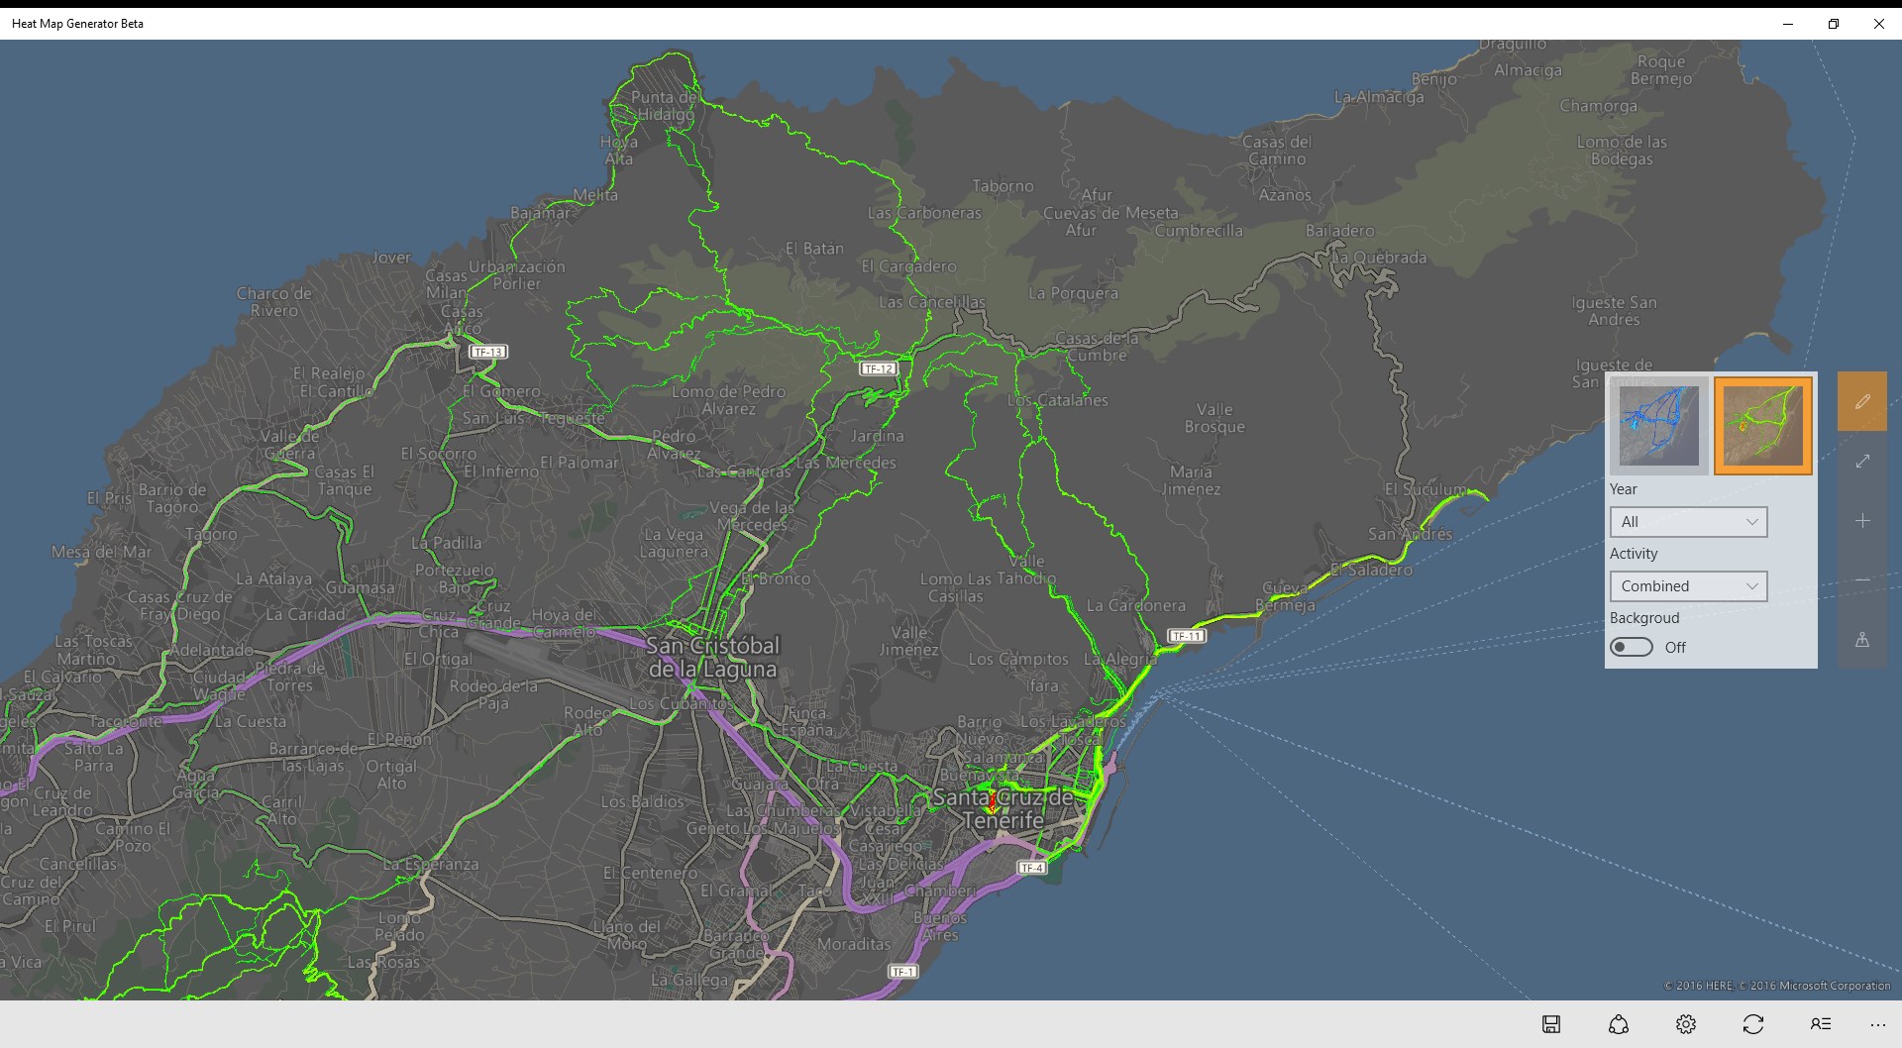This screenshot has width=1902, height=1048.
Task: Click the Bajamar map label
Action: [x=541, y=213]
